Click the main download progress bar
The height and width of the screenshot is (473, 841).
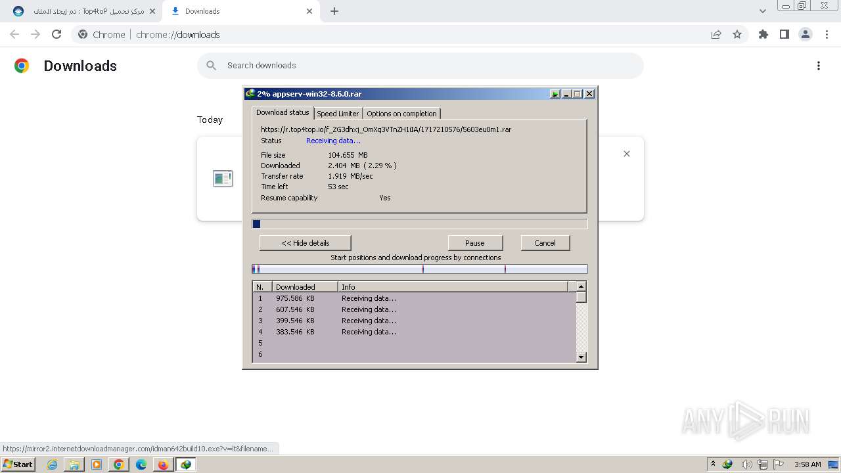click(x=420, y=224)
